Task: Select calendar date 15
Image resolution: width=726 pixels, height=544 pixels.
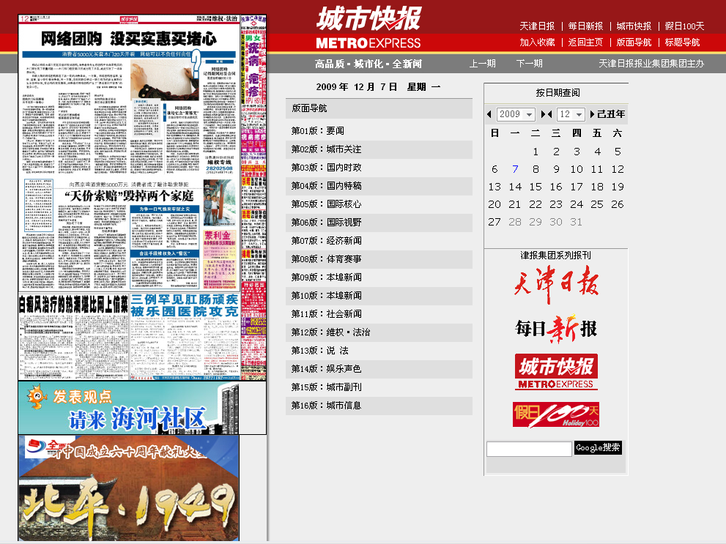Action: 536,187
